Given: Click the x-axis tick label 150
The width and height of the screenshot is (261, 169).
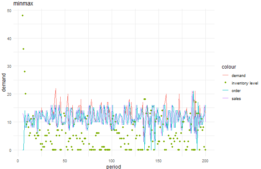Looking at the screenshot, I should click(159, 160).
